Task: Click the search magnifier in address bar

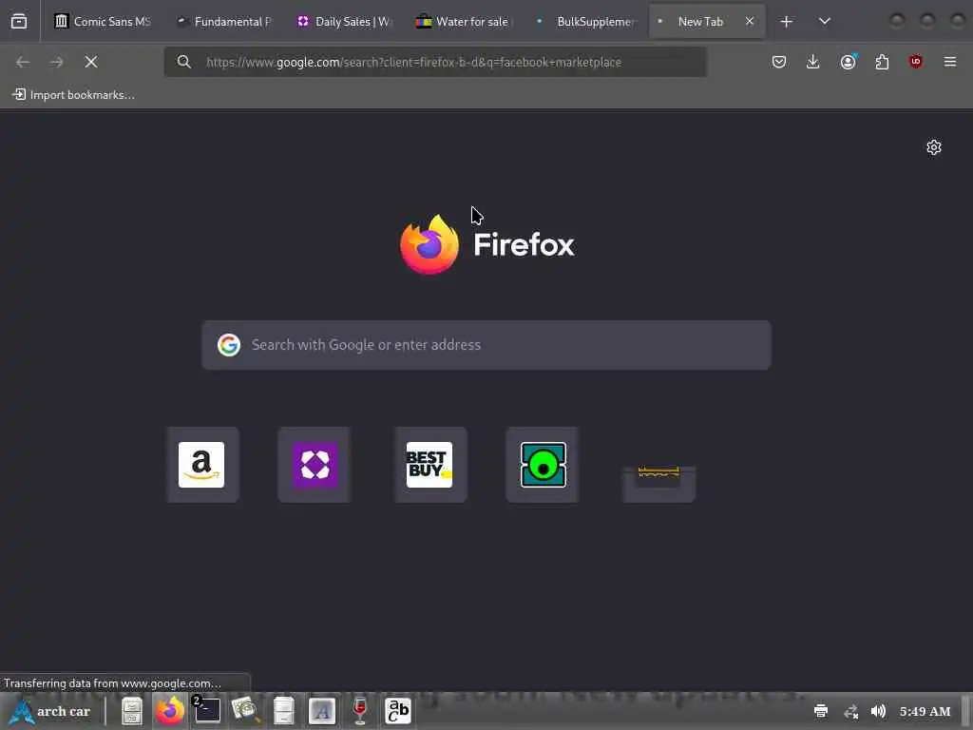Action: [183, 62]
